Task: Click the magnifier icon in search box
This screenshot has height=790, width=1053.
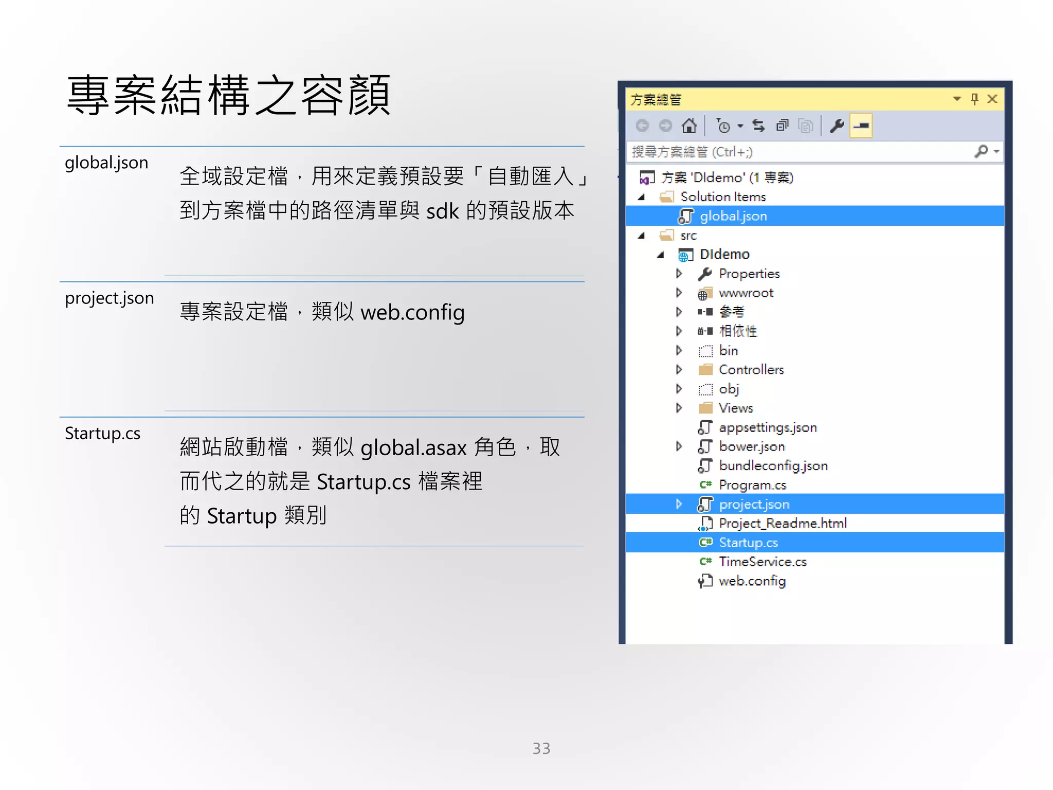Action: (x=981, y=152)
